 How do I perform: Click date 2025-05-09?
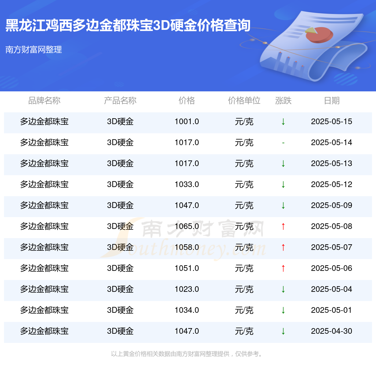pos(331,205)
